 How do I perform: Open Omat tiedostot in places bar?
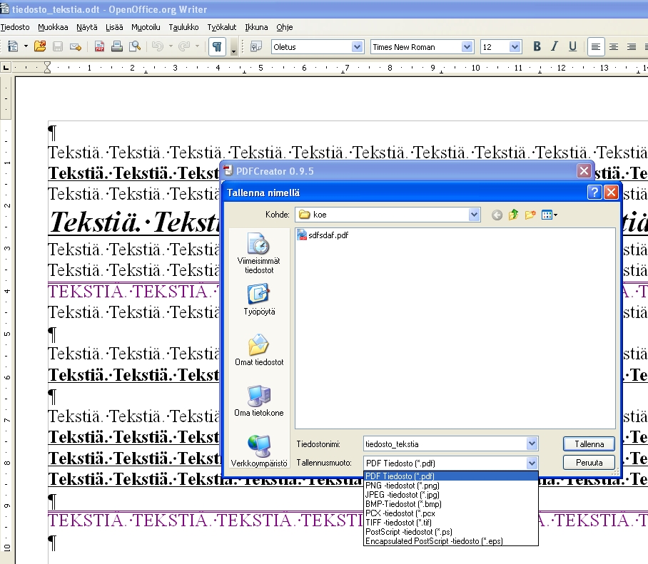(259, 350)
